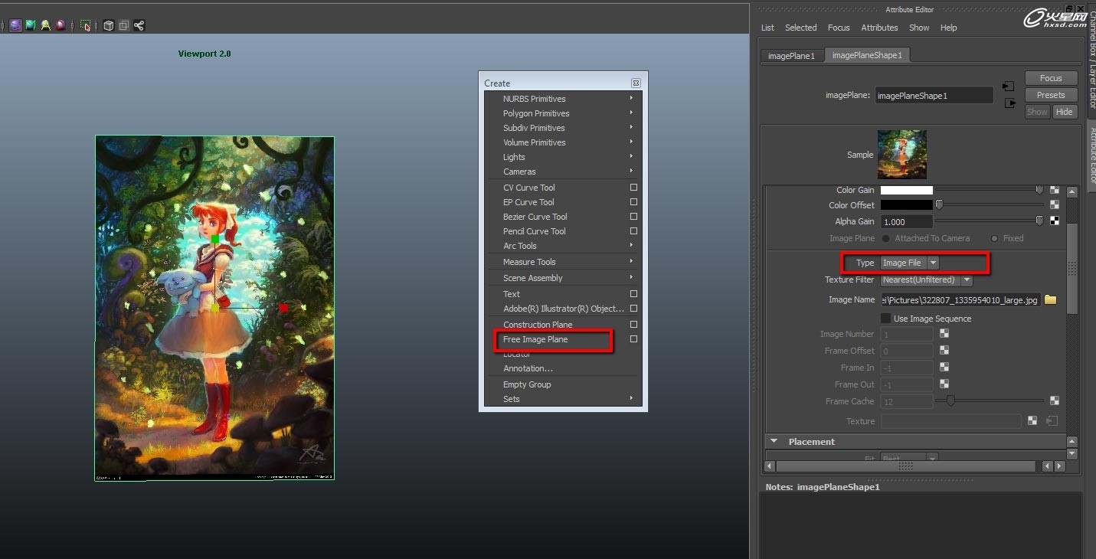The image size is (1096, 559).
Task: Open EP Curve Tool options box
Action: [x=633, y=202]
